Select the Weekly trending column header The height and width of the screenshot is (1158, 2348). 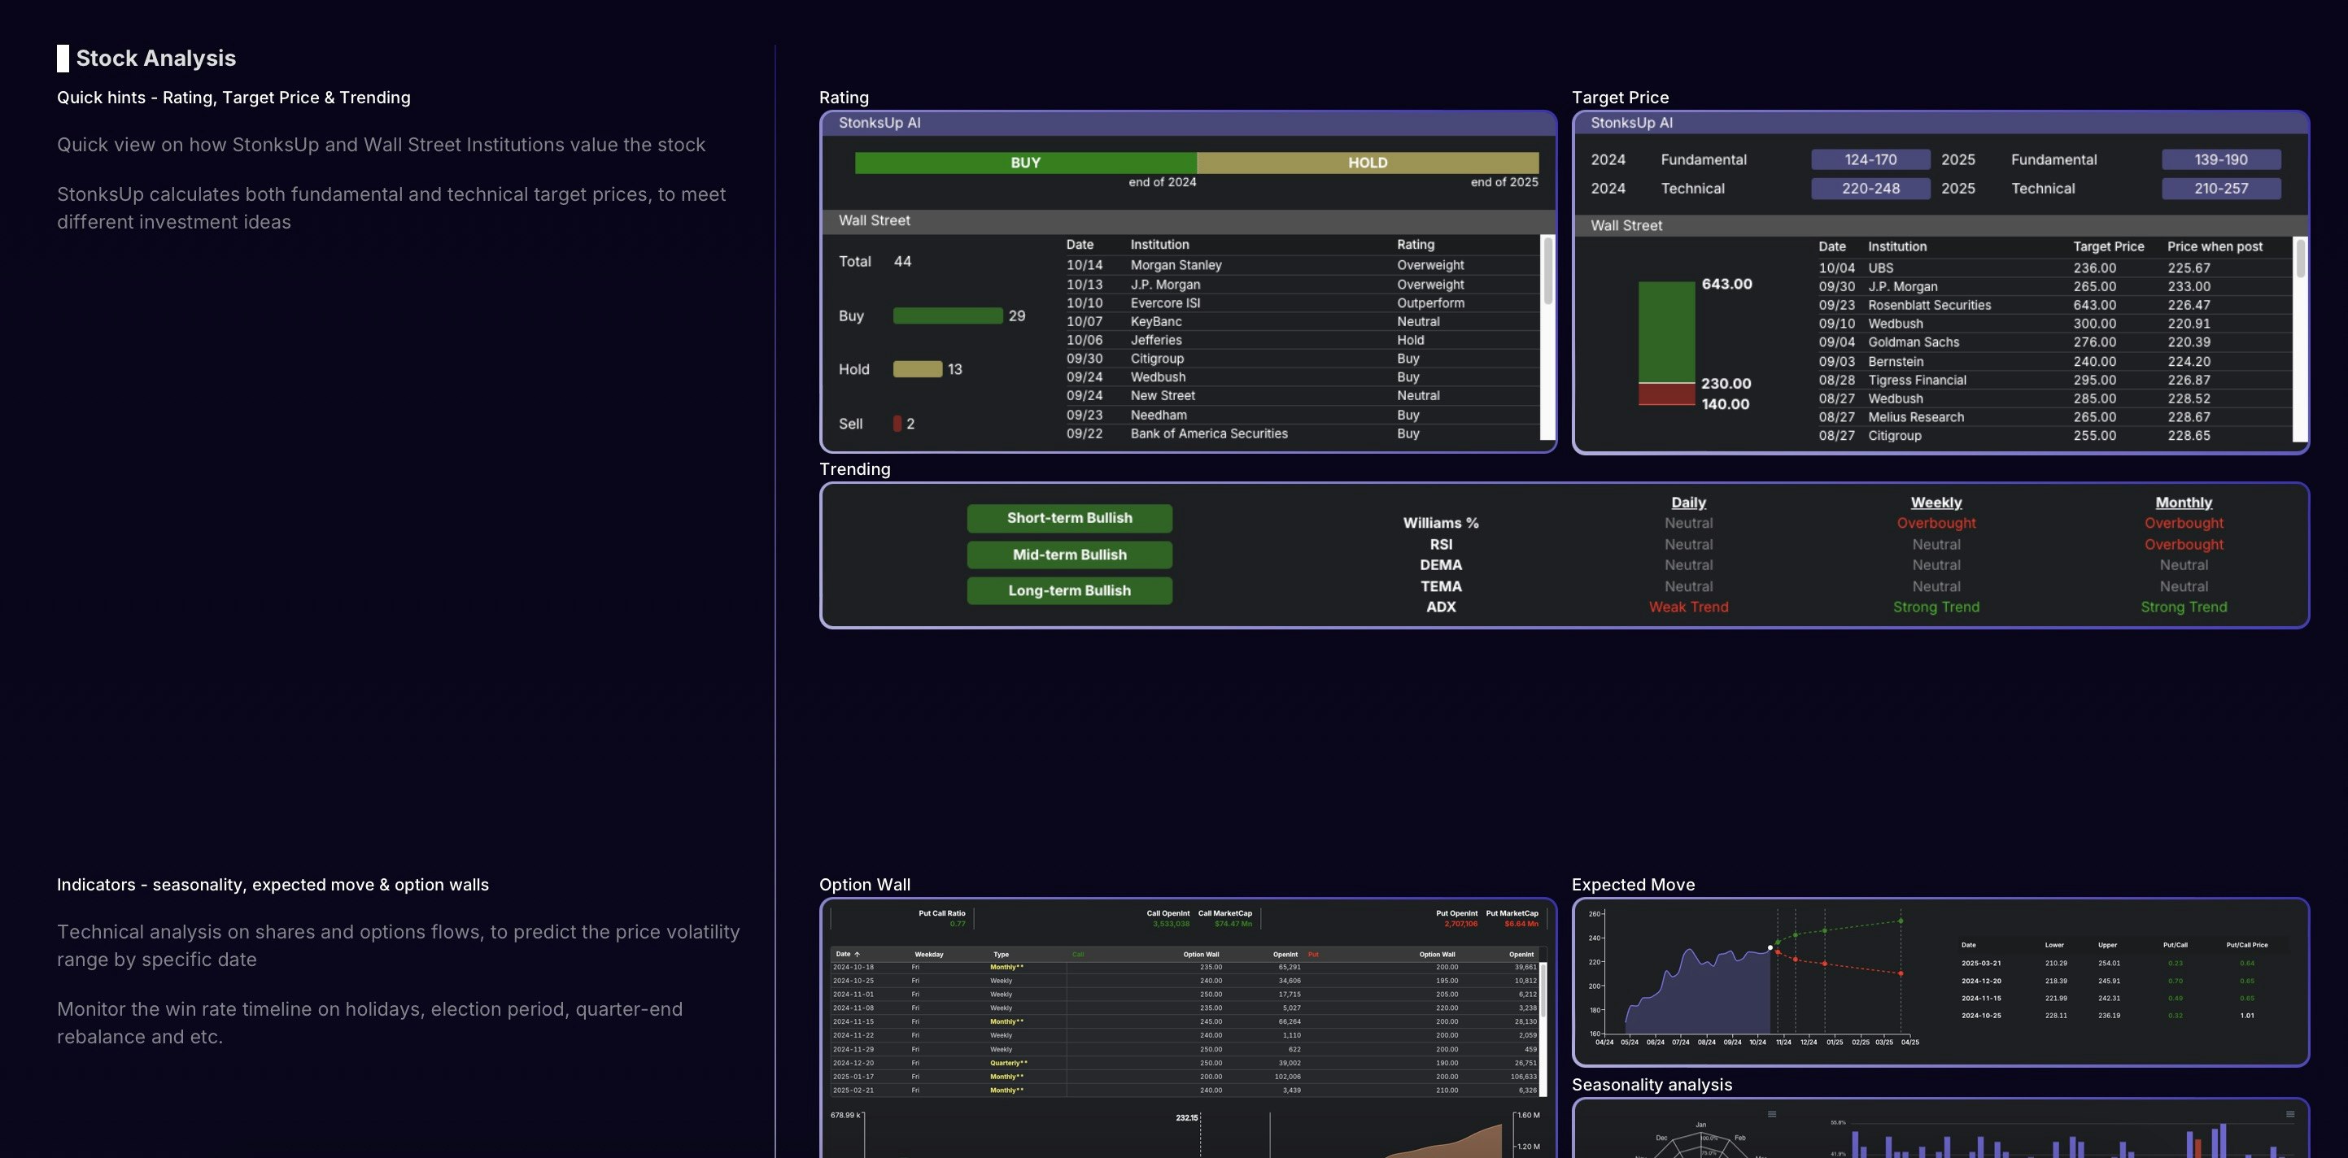point(1936,503)
